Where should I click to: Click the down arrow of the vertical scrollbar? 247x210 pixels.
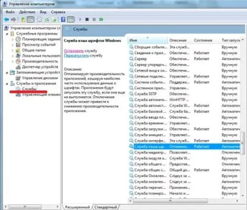click(x=242, y=195)
